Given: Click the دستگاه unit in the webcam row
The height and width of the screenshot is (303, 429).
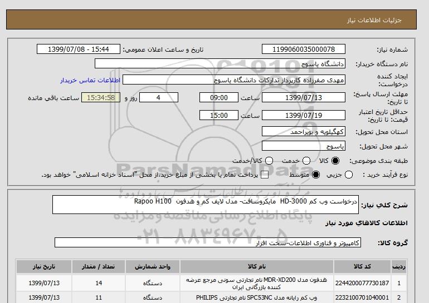Looking at the screenshot, I should click(153, 297).
